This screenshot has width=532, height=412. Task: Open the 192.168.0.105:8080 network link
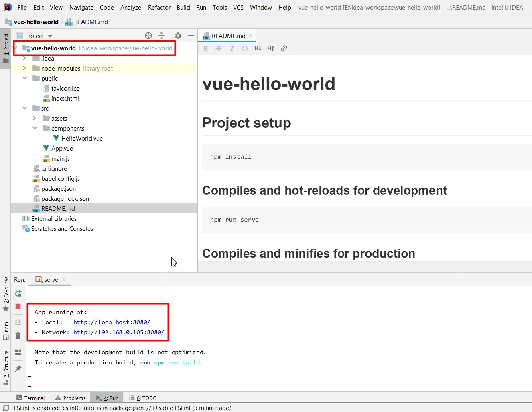[119, 332]
